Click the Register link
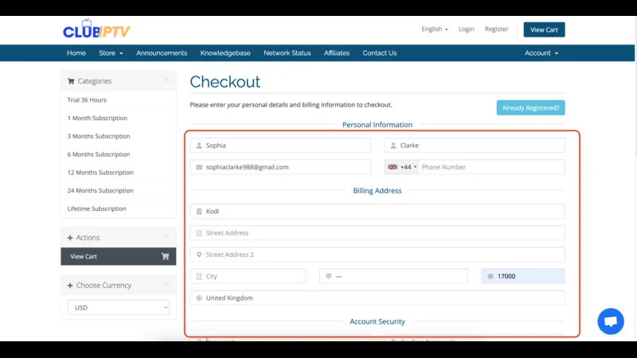The image size is (637, 358). click(496, 29)
